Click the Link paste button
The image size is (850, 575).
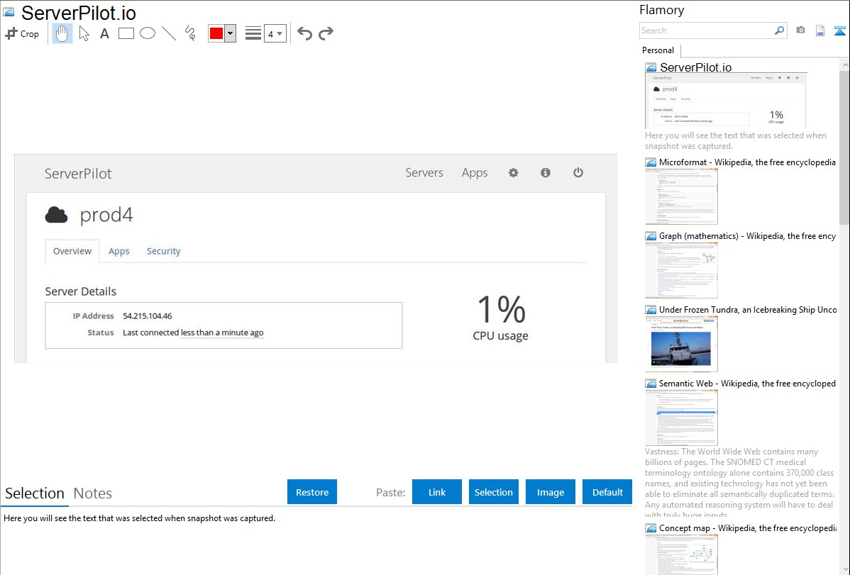pyautogui.click(x=437, y=491)
